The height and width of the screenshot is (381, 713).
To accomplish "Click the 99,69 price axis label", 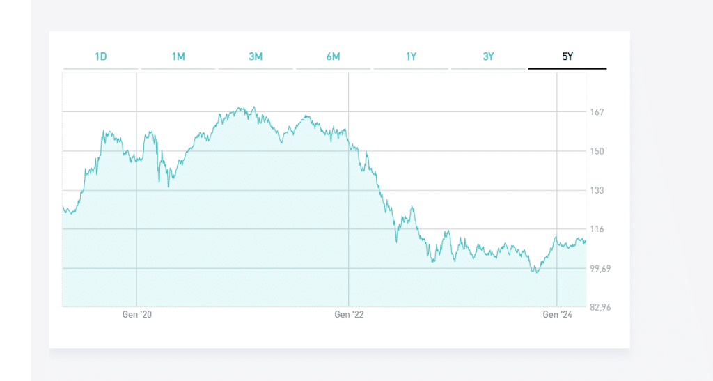I will pos(600,268).
